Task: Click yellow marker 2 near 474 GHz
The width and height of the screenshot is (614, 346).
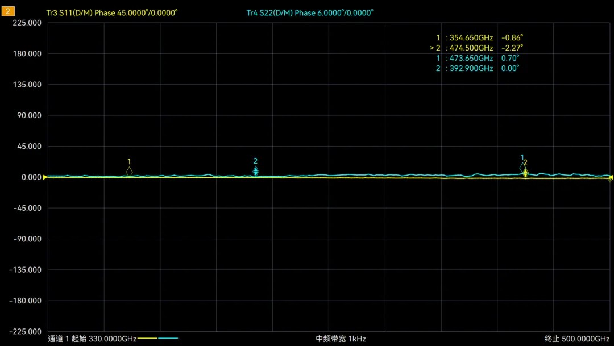Action: (x=526, y=172)
